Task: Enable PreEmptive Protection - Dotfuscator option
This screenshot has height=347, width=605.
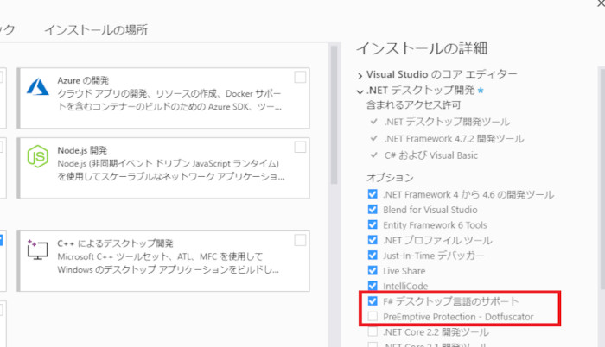Action: point(373,316)
